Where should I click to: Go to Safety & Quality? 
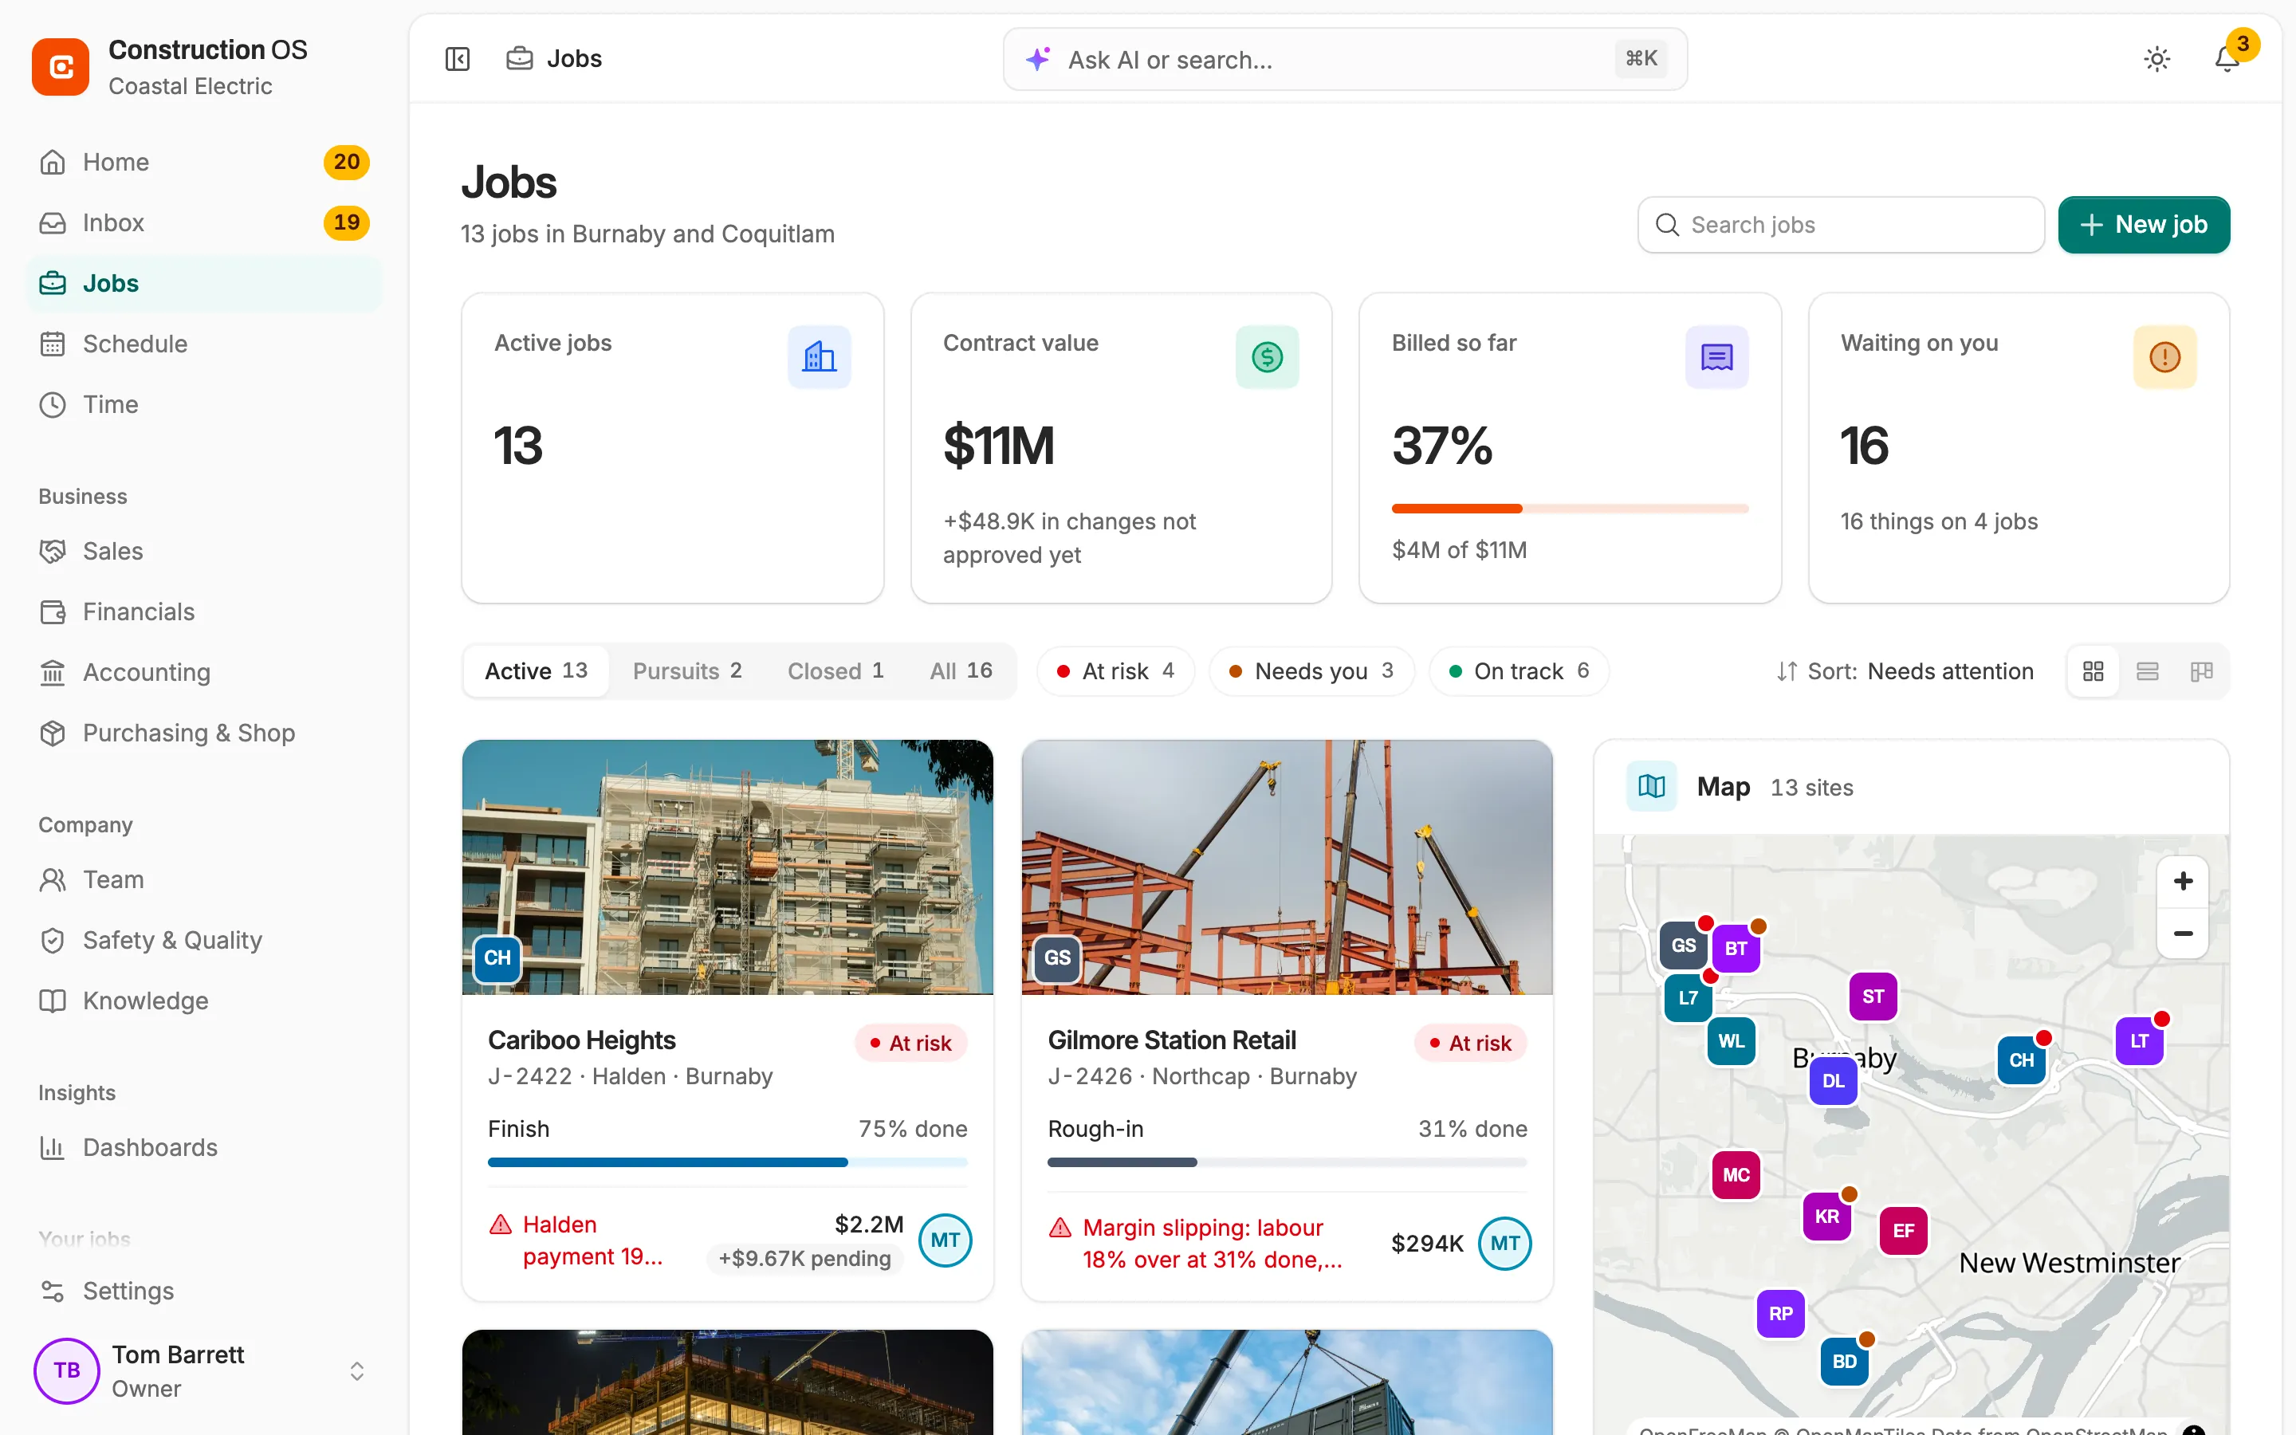[204, 940]
